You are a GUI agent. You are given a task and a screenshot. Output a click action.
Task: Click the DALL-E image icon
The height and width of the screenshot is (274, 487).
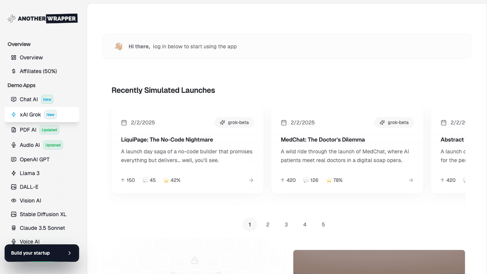pyautogui.click(x=14, y=187)
